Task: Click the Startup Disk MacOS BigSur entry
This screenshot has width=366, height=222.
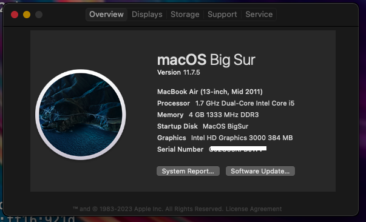Action: coord(203,126)
